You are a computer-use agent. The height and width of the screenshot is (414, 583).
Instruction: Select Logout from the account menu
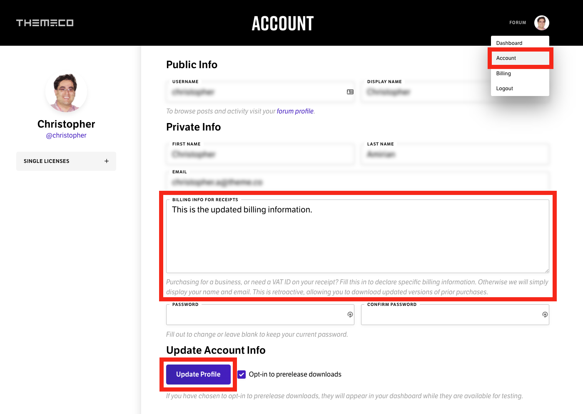click(504, 88)
